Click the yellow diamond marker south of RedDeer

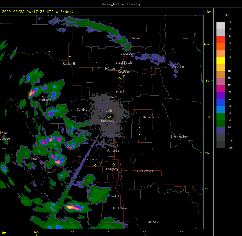[119, 78]
